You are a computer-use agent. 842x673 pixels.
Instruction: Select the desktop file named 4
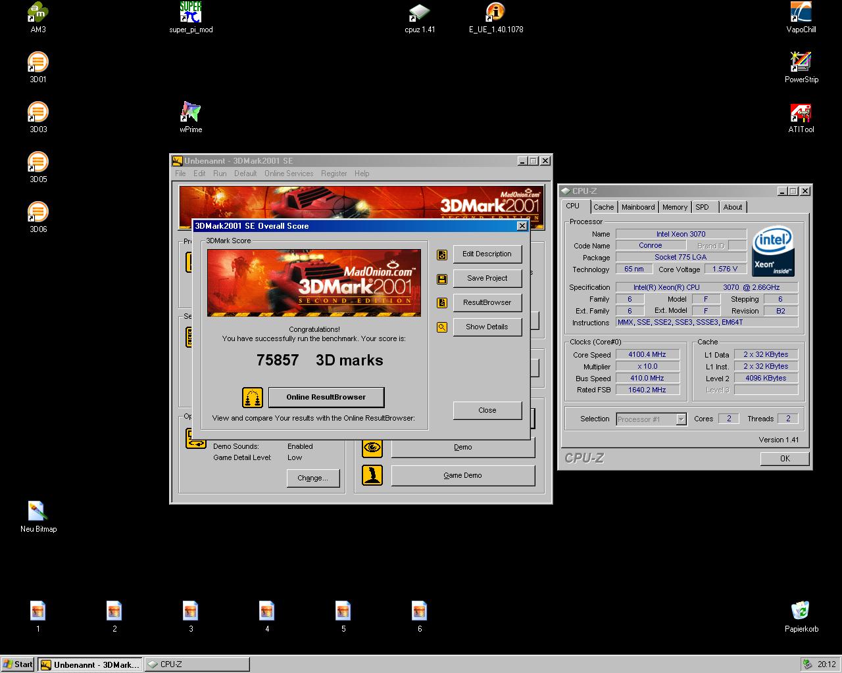click(267, 612)
